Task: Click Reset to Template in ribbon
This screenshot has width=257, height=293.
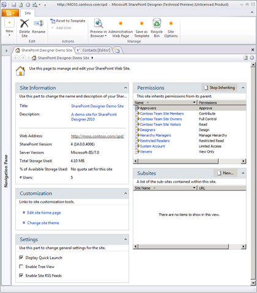Action: pyautogui.click(x=68, y=21)
